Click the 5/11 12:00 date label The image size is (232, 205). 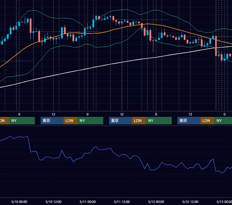(x=122, y=202)
